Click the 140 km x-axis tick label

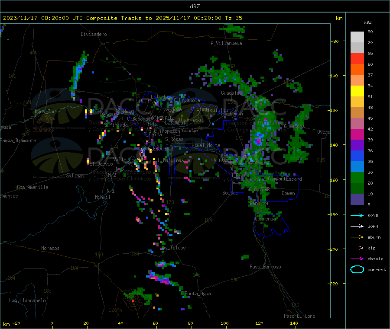(294, 323)
